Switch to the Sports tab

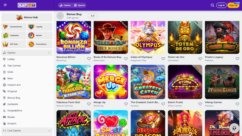tap(80, 5)
